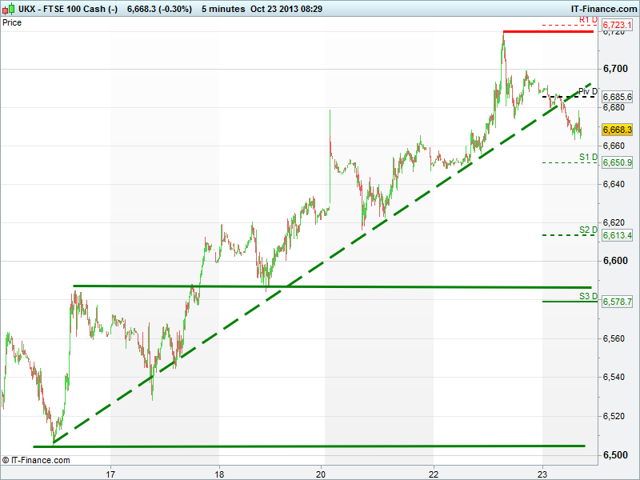Select the S2 D 6,613.4 support label
The height and width of the screenshot is (480, 640).
pyautogui.click(x=617, y=235)
